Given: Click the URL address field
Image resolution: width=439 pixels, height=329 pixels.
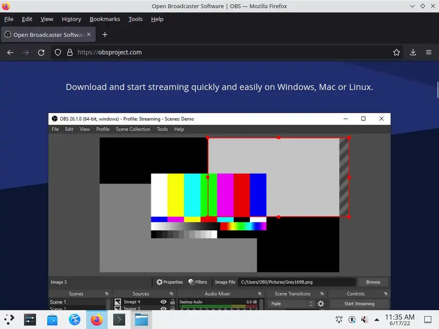Looking at the screenshot, I should (x=227, y=52).
